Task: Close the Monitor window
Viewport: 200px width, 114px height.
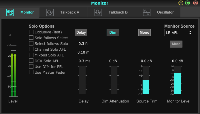Action: [x=195, y=3]
